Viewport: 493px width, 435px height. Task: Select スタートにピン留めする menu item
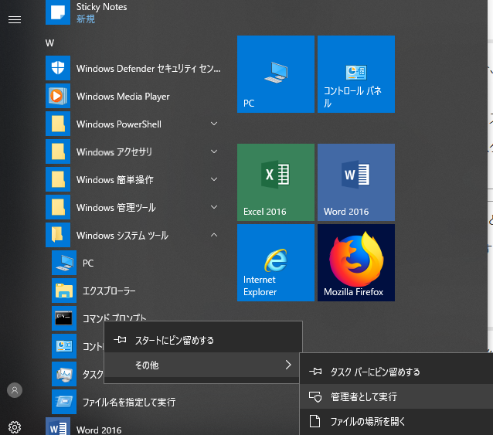click(203, 340)
